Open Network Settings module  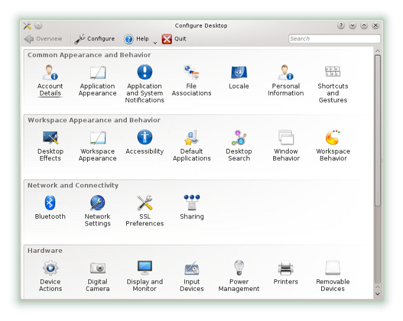pyautogui.click(x=97, y=211)
